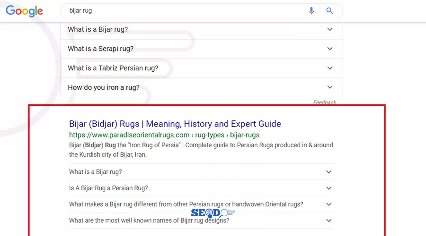Click the "What is a Tabriz Persian rug?" question text
426x236 pixels.
pyautogui.click(x=113, y=68)
